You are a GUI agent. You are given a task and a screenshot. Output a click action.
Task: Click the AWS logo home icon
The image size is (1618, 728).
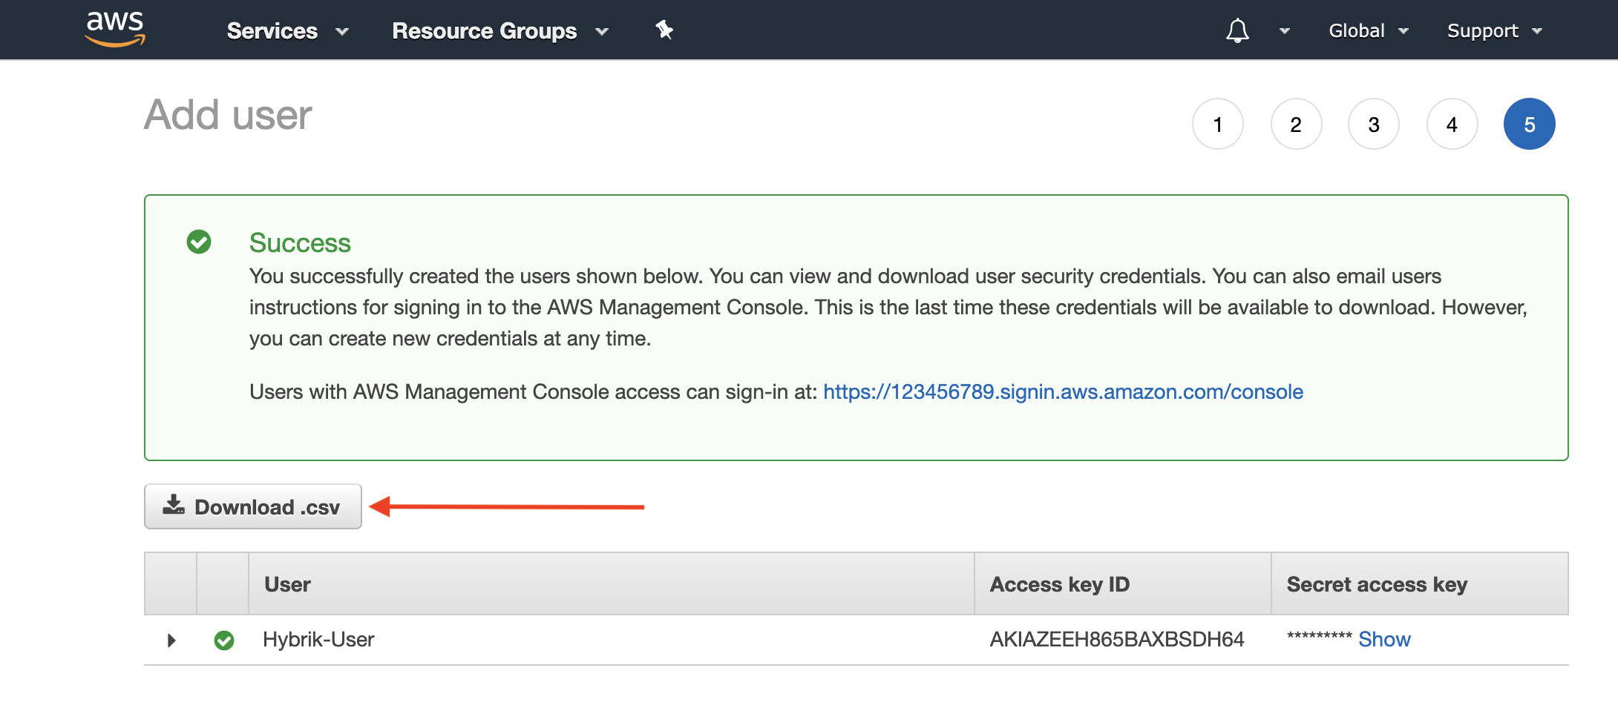tap(115, 29)
